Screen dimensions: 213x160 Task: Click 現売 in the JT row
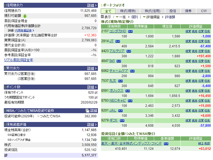[194, 41]
